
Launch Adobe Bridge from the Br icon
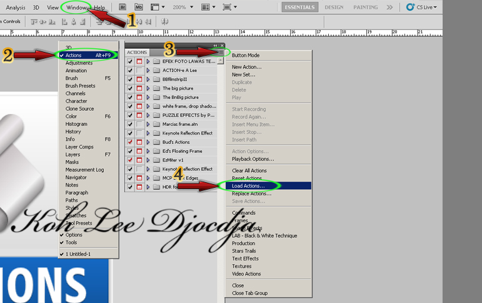tap(123, 7)
